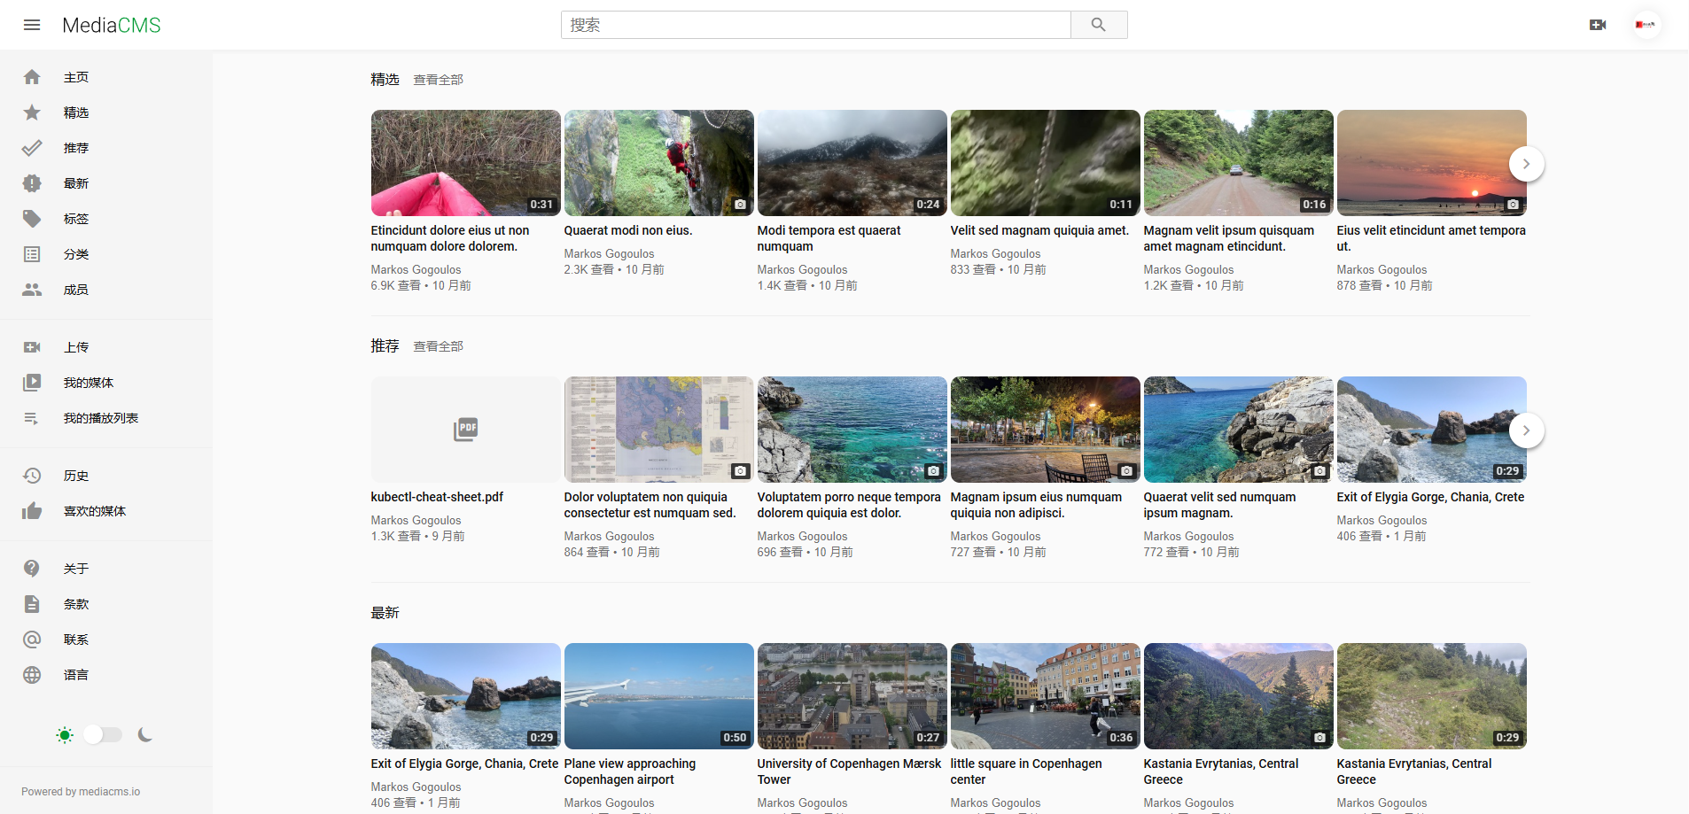This screenshot has width=1689, height=814.
Task: Open the mediacms.io footer link
Action: click(x=109, y=792)
